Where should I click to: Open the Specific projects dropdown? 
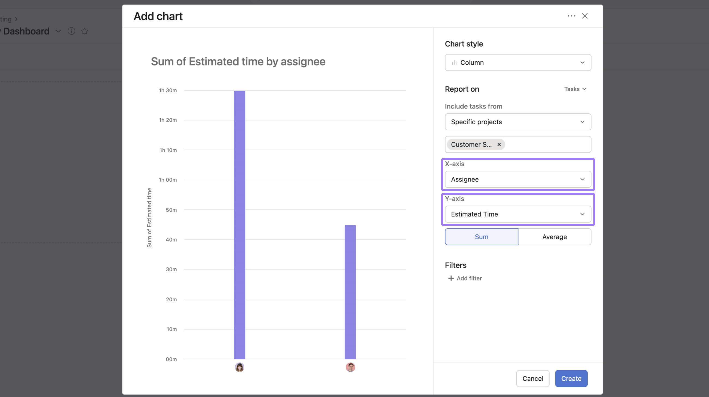pos(518,122)
